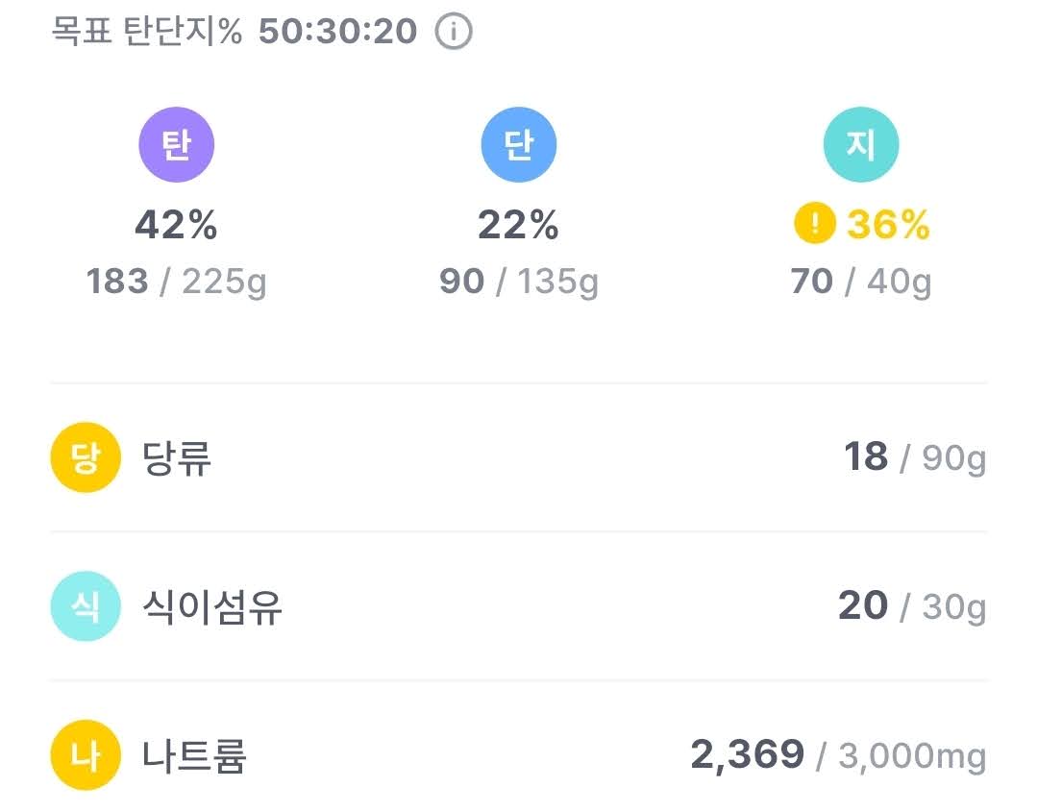Screen dimensions: 1037x812
Task: Select the teal 지 fat icon
Action: tap(861, 144)
